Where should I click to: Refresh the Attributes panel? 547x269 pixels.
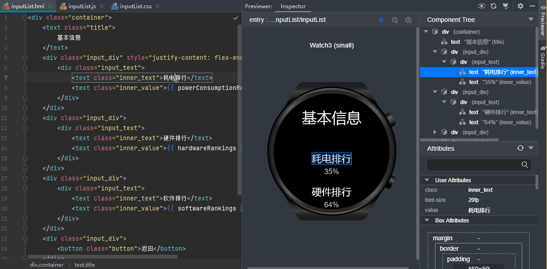[x=520, y=148]
